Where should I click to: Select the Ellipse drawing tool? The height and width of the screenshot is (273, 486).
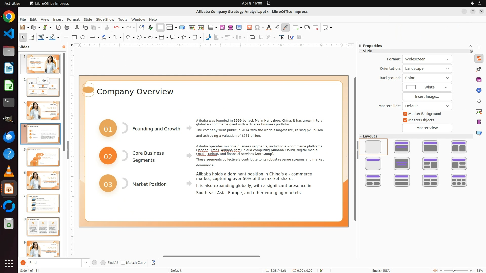click(83, 37)
